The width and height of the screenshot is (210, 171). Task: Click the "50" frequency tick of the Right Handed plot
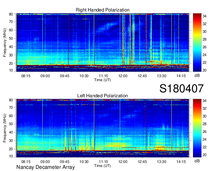pyautogui.click(x=11, y=38)
